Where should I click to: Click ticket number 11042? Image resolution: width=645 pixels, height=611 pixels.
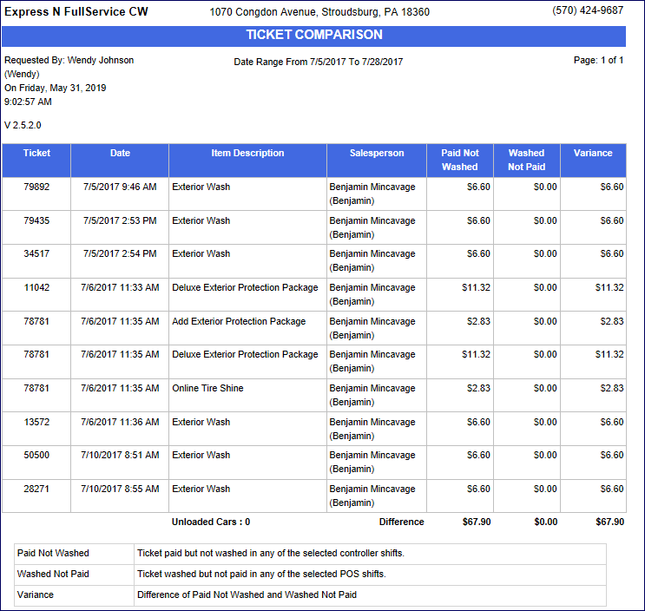coord(36,287)
